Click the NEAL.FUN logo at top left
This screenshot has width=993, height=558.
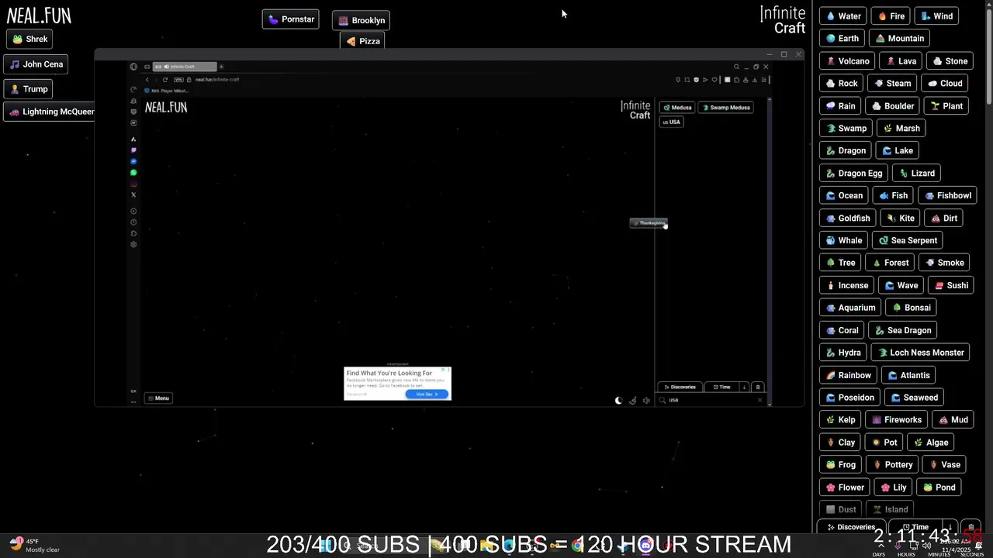pyautogui.click(x=39, y=15)
